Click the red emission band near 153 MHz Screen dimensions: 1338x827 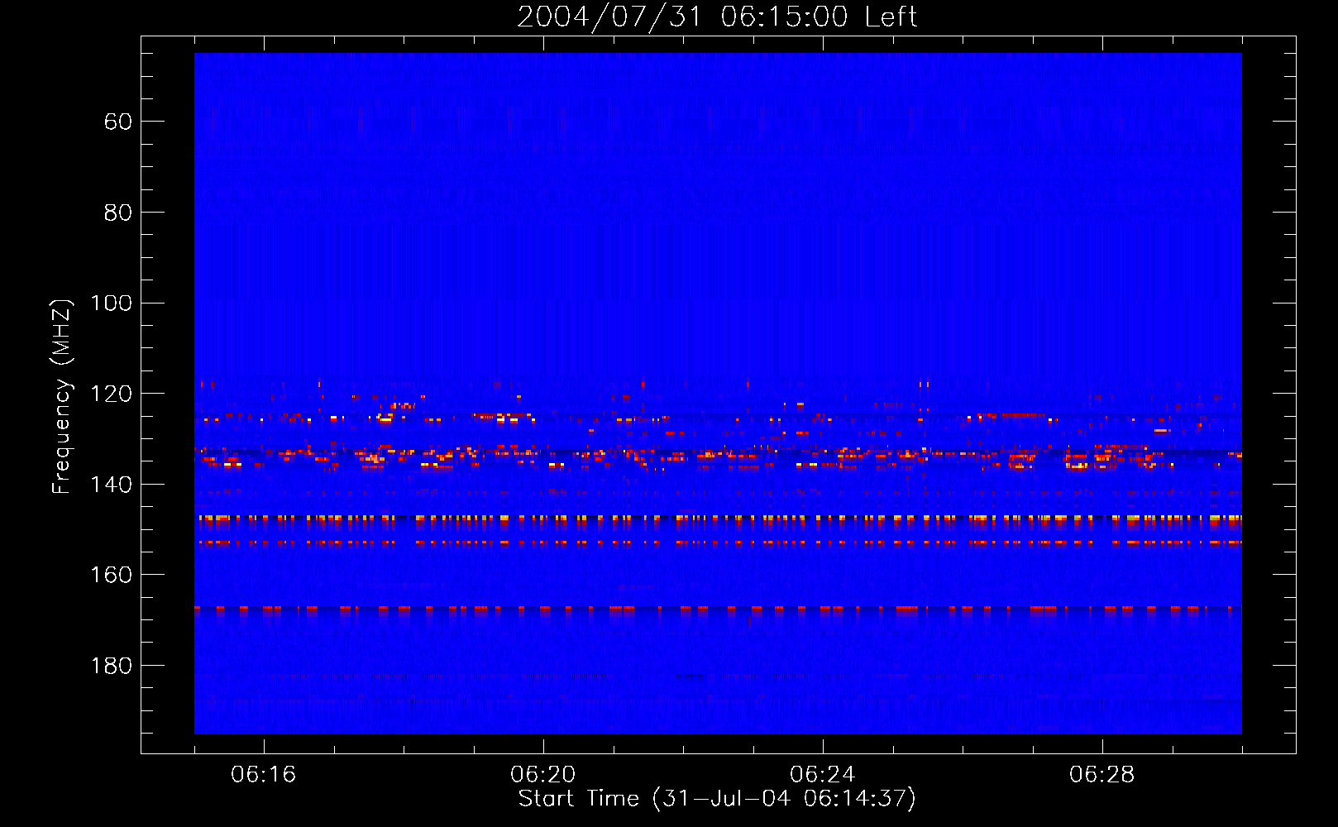[718, 543]
